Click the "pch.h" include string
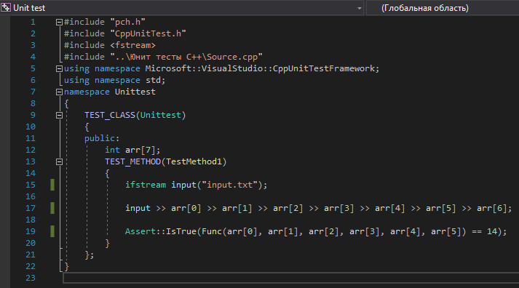 [x=128, y=22]
